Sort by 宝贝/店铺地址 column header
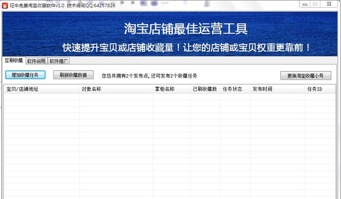Screen dimensions: 341x199 41,89
